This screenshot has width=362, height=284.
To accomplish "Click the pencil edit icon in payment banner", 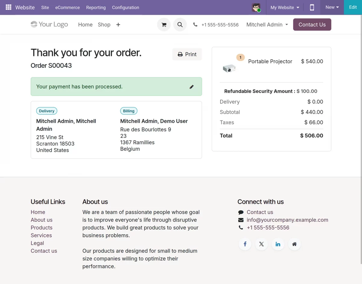I will coord(192,87).
